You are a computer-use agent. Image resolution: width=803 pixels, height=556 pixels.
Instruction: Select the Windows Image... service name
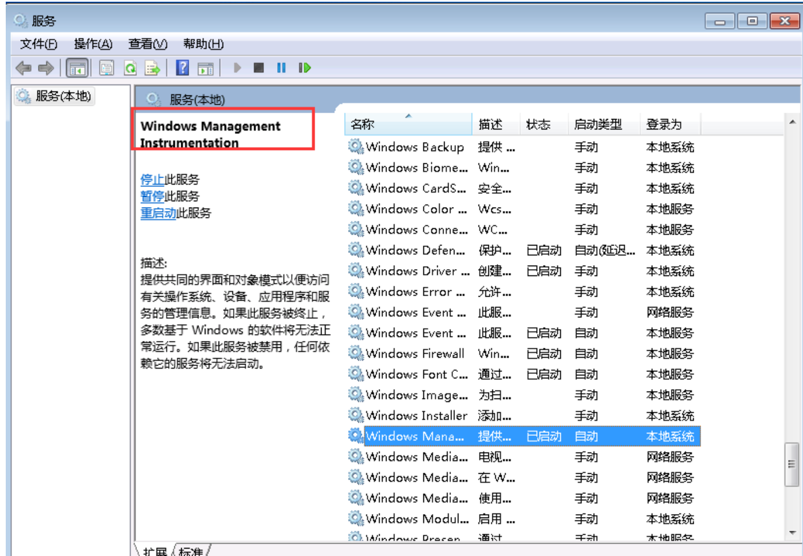tap(416, 395)
